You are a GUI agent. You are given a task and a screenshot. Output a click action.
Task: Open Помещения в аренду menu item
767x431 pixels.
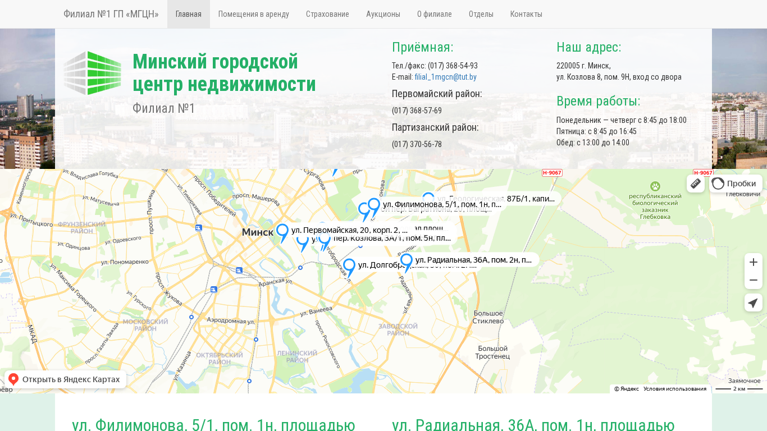coord(253,14)
